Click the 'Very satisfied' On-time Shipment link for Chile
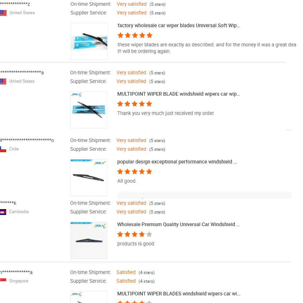Image resolution: width=303 pixels, height=303 pixels. coord(131,140)
